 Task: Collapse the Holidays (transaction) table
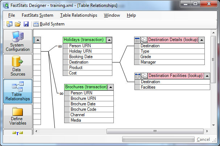point(109,40)
